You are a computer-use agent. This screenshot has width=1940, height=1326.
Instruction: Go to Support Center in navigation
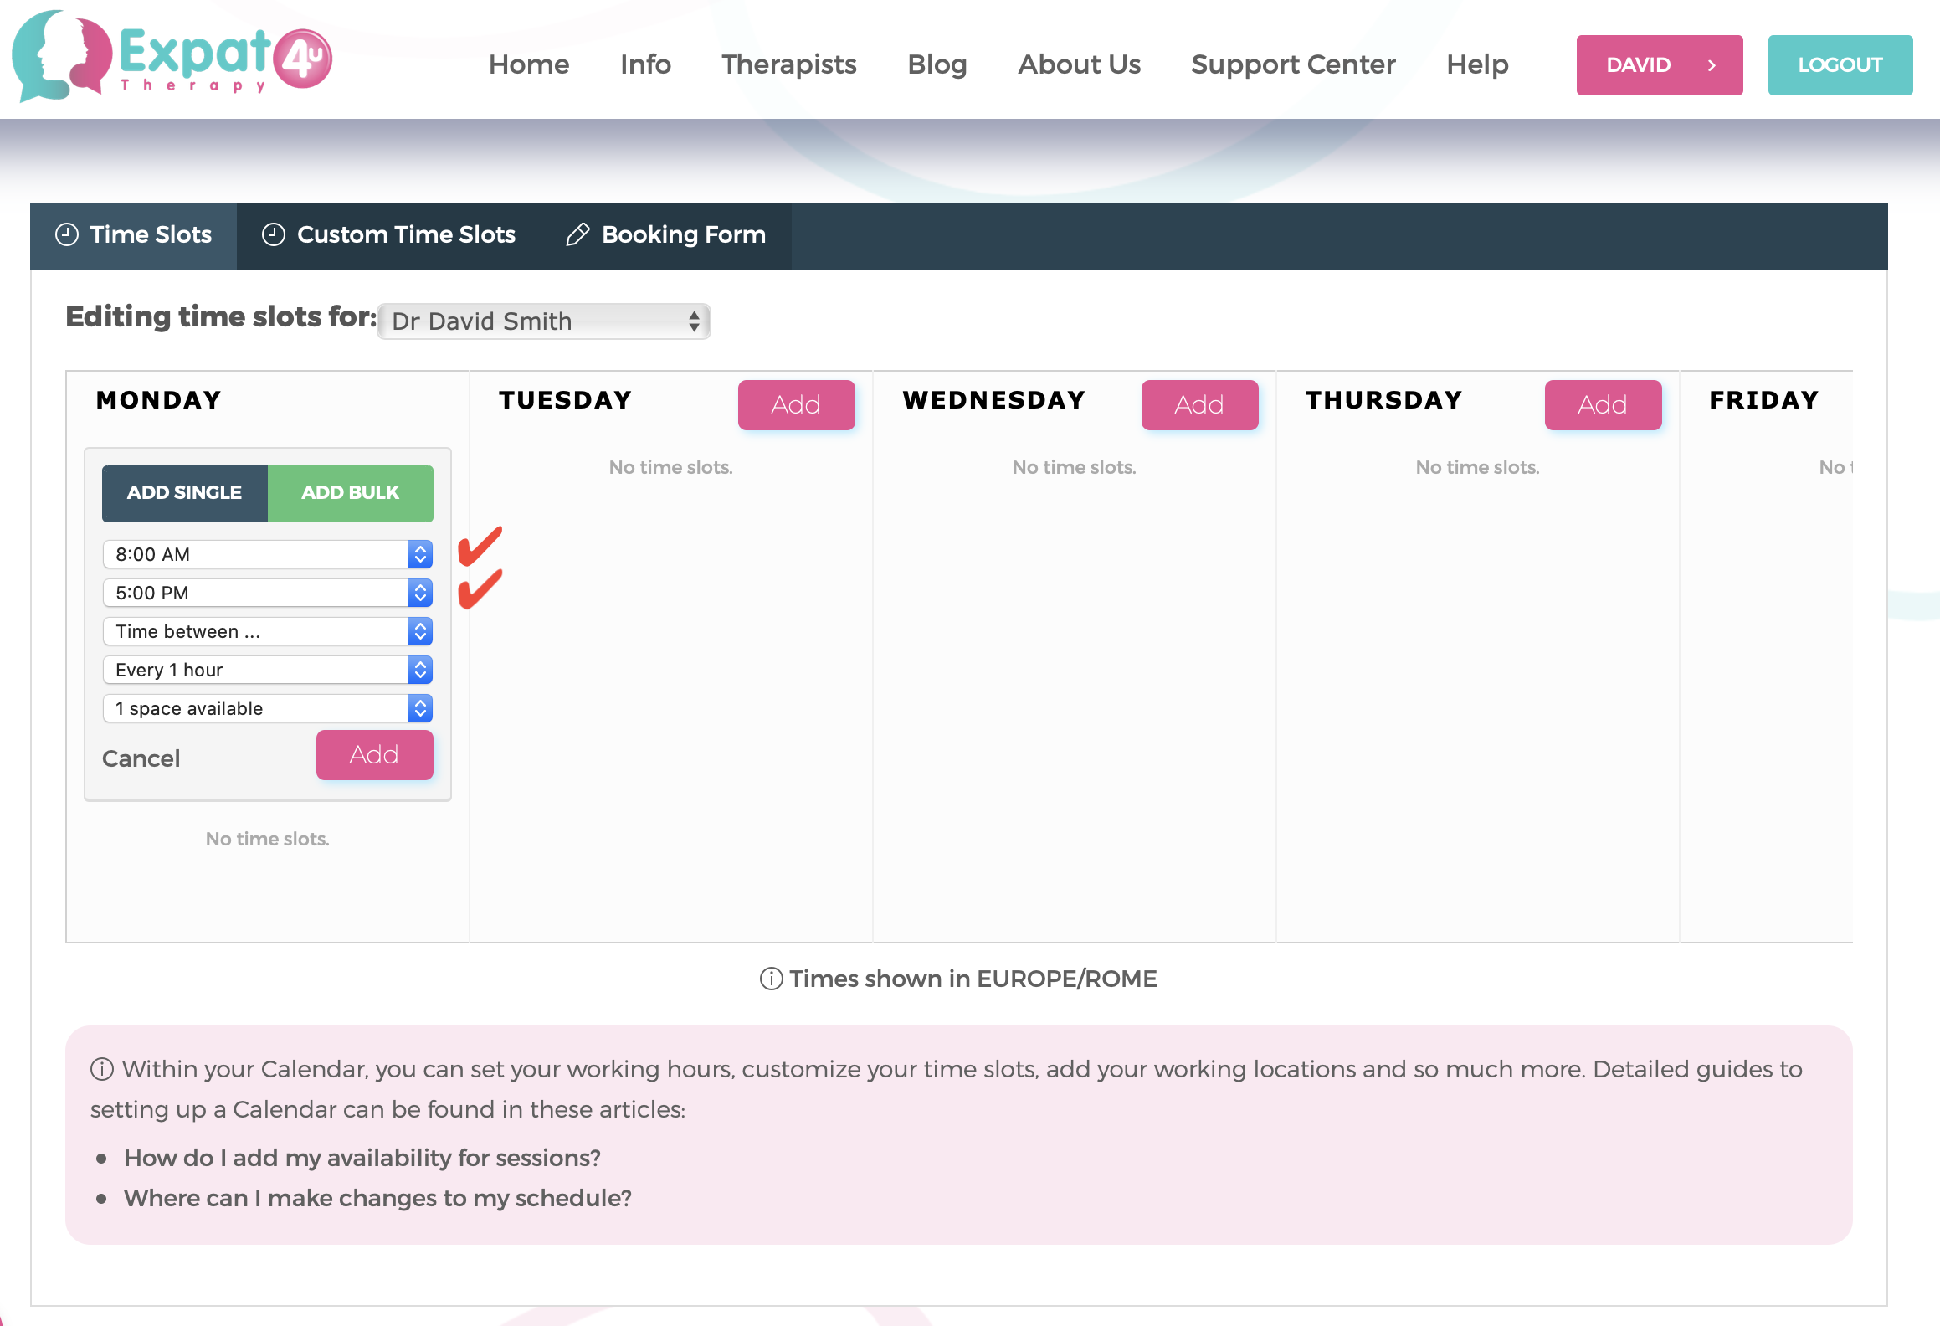pyautogui.click(x=1293, y=64)
